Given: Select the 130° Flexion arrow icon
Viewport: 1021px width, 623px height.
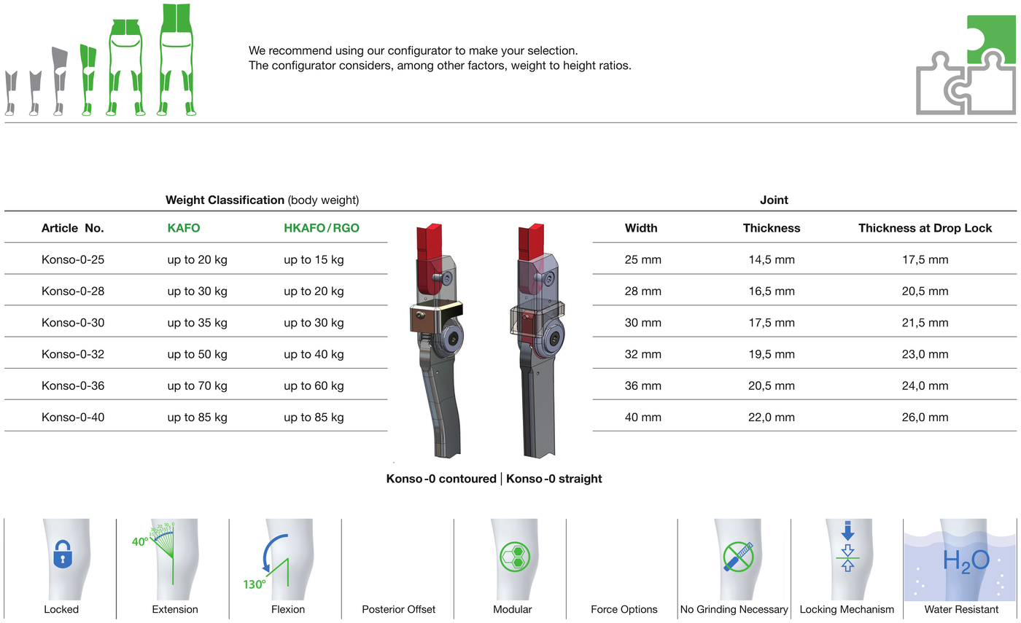Looking at the screenshot, I should [x=265, y=563].
